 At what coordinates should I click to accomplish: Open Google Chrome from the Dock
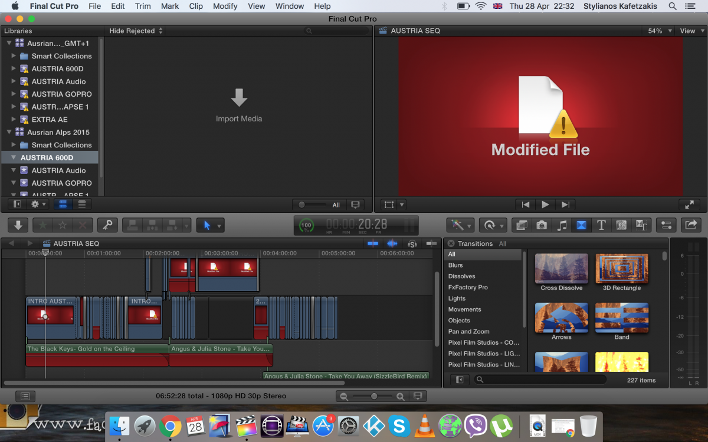[x=170, y=425]
